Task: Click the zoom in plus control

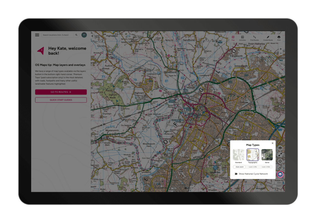Action: (281, 49)
